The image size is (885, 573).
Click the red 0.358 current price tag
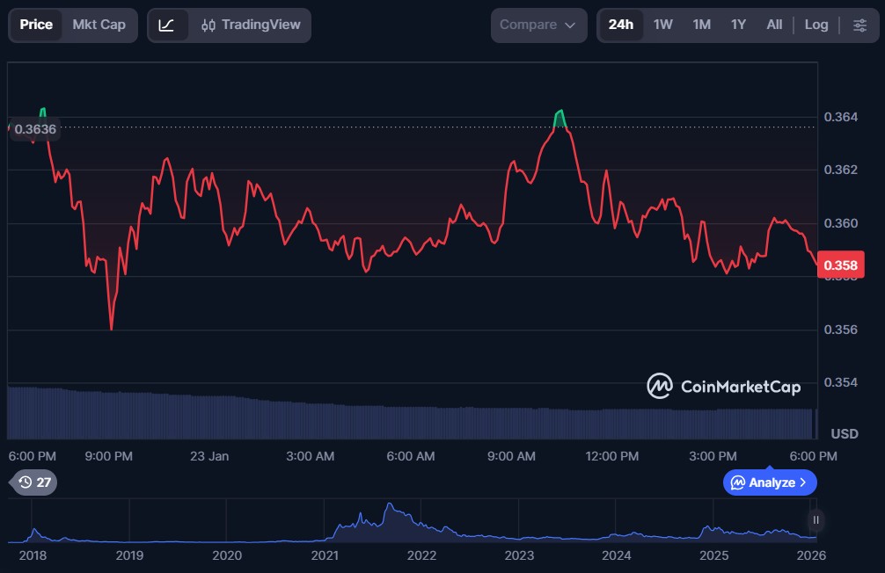point(840,265)
